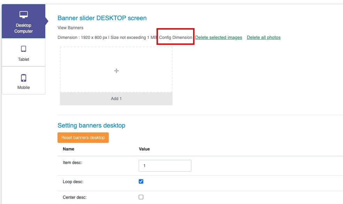Image resolution: width=343 pixels, height=204 pixels.
Task: Click the Value column header
Action: coord(144,149)
